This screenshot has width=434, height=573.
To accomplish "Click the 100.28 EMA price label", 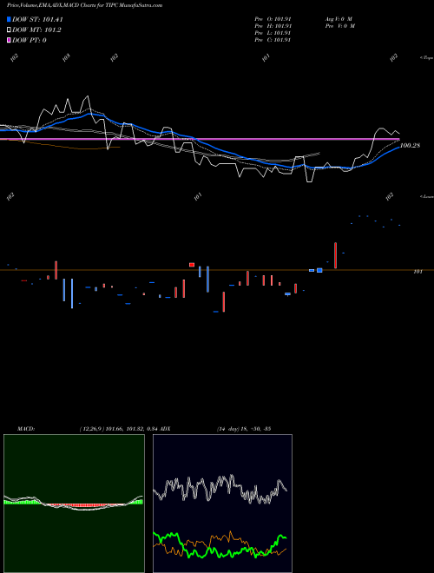I will (x=411, y=146).
